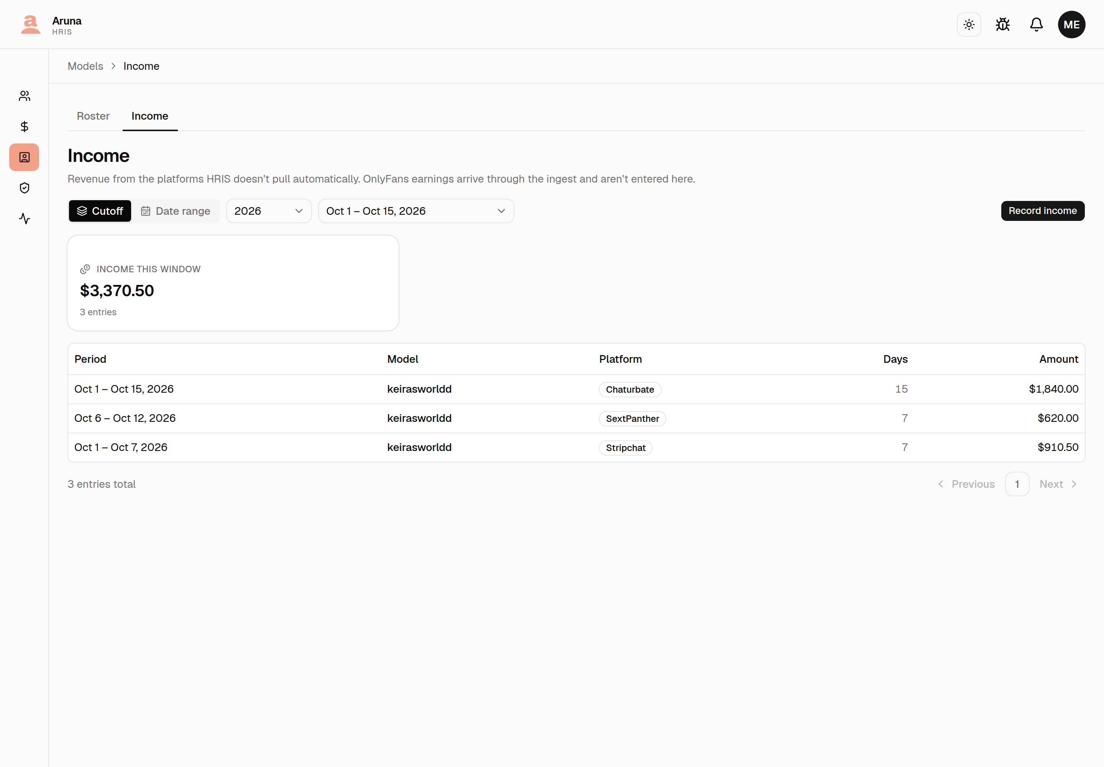Open the activity pulse sidebar icon
The height and width of the screenshot is (767, 1104).
click(25, 219)
